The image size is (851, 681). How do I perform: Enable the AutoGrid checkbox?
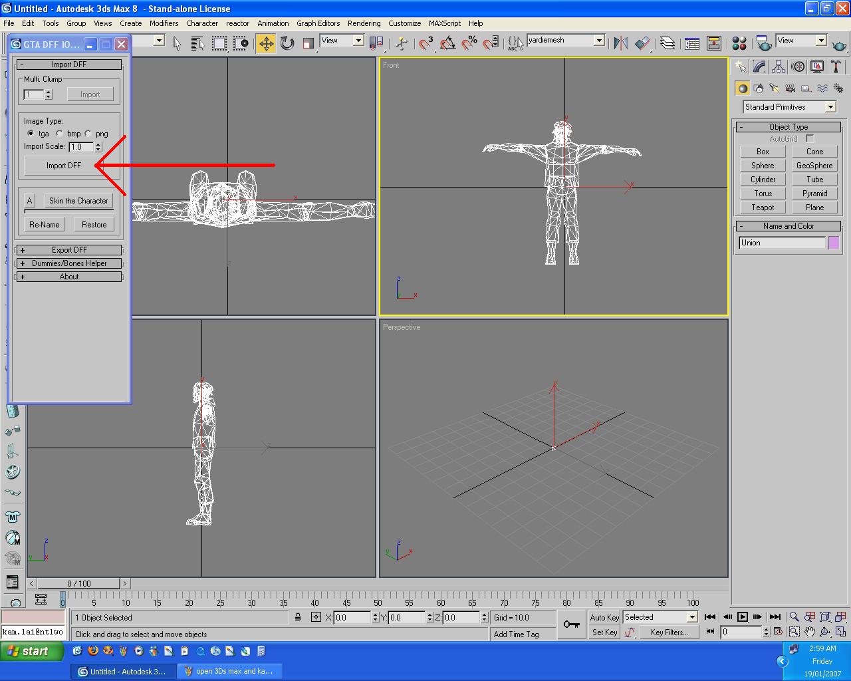pyautogui.click(x=810, y=139)
